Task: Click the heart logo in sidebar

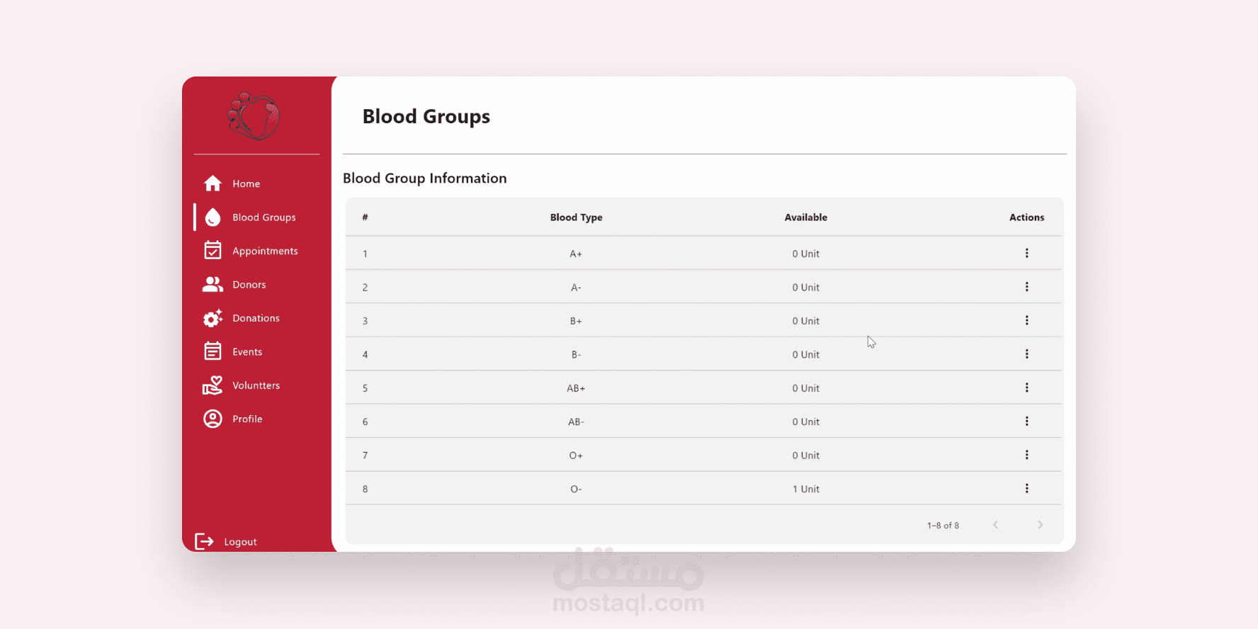Action: (x=254, y=116)
